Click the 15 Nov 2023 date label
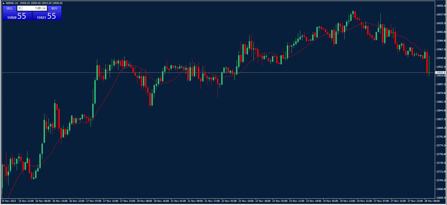This screenshot has width=447, height=205. pos(9,201)
